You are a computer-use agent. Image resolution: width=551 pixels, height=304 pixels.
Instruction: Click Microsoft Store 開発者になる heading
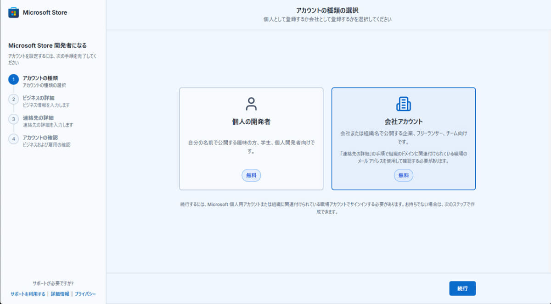tap(47, 45)
